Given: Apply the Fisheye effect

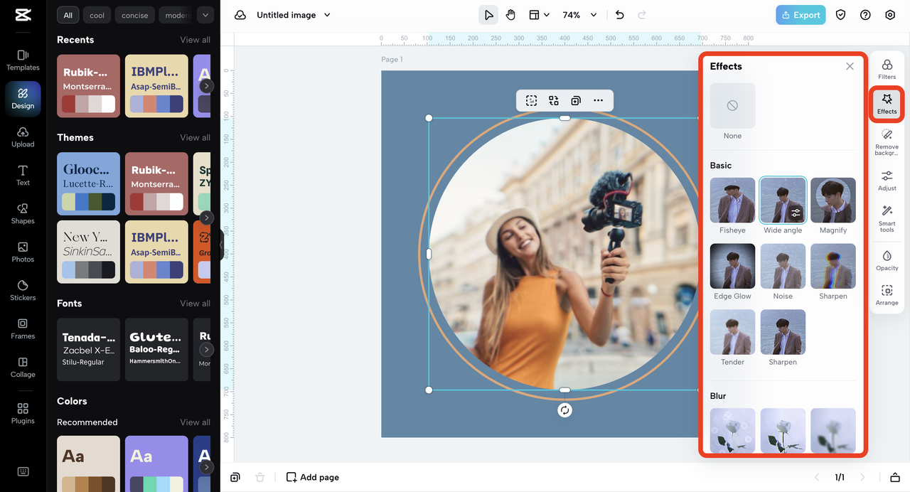Looking at the screenshot, I should pos(732,200).
